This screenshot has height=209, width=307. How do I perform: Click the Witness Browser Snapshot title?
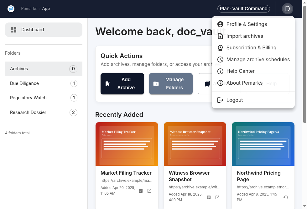click(x=189, y=176)
